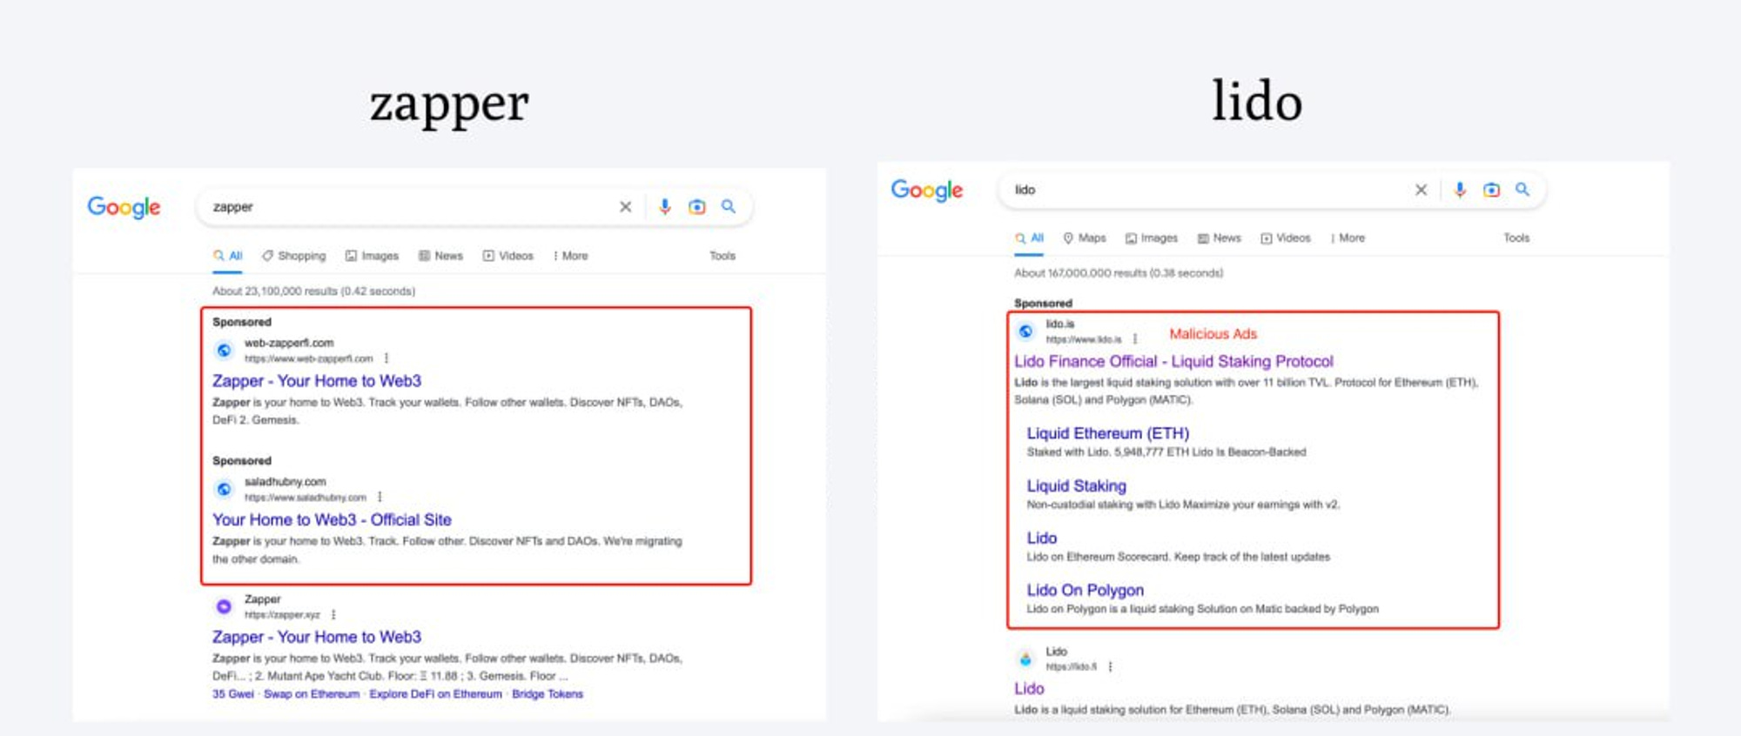Viewport: 1741px width, 736px height.
Task: Open the Videos tab in lido results
Action: coord(1286,238)
